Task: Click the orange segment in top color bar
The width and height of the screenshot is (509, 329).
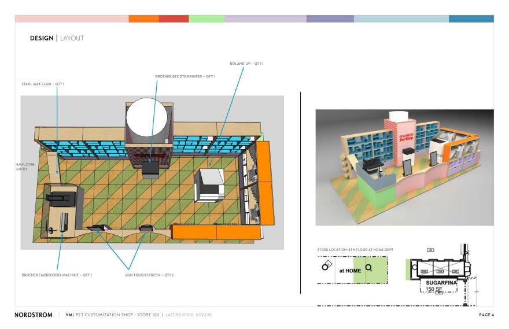Action: 143,19
